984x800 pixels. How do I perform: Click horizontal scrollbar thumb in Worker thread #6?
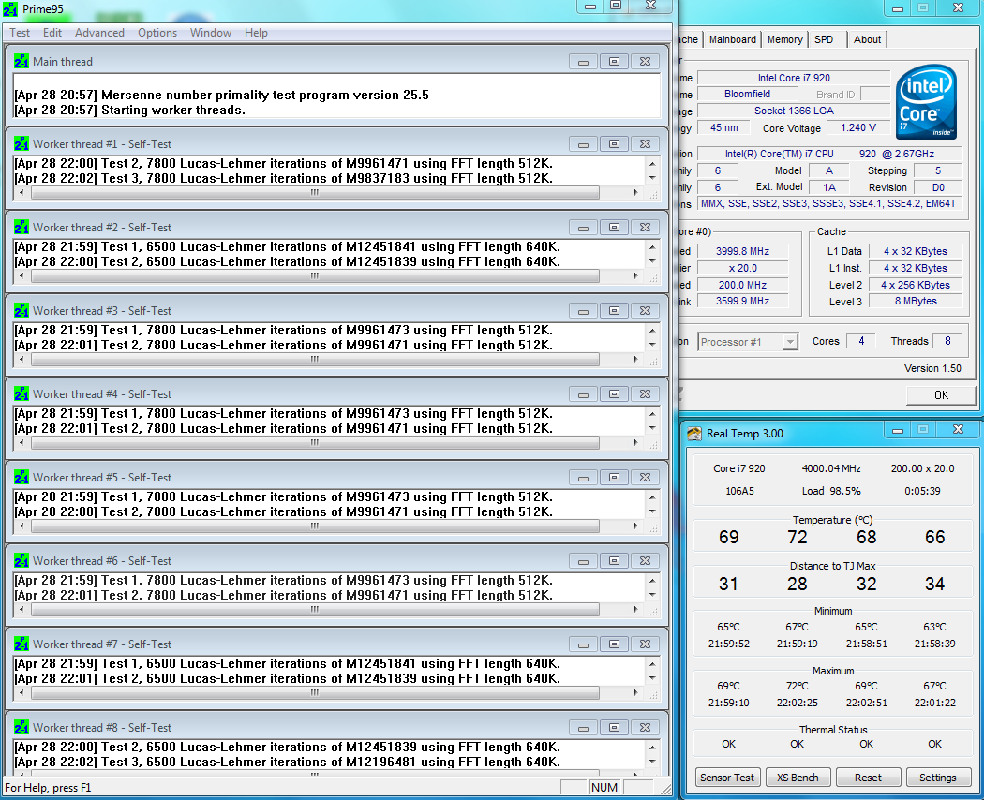point(315,609)
